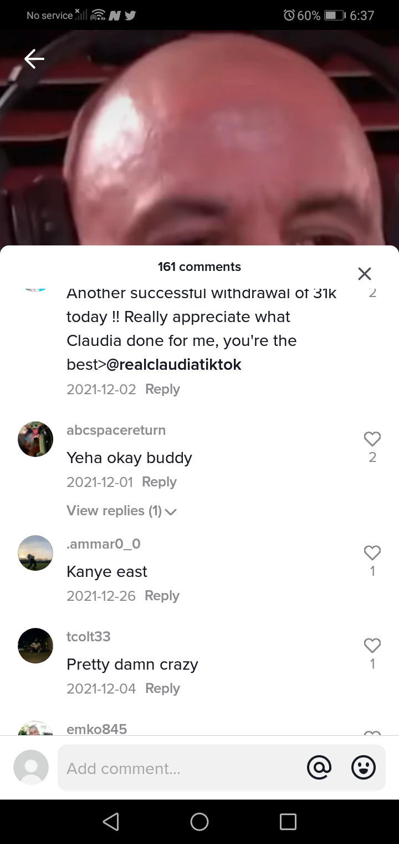Viewport: 399px width, 844px height.
Task: Expand View replies (1) under abcspacereturn
Action: (121, 511)
